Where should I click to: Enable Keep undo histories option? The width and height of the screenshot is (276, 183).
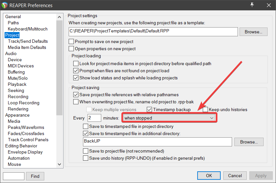205,109
